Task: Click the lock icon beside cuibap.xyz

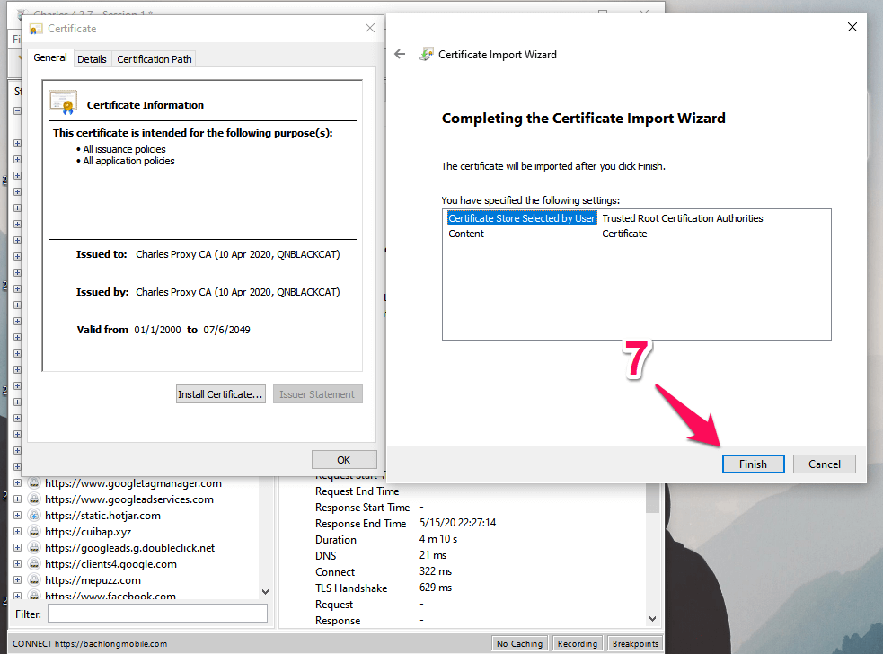Action: (x=34, y=532)
